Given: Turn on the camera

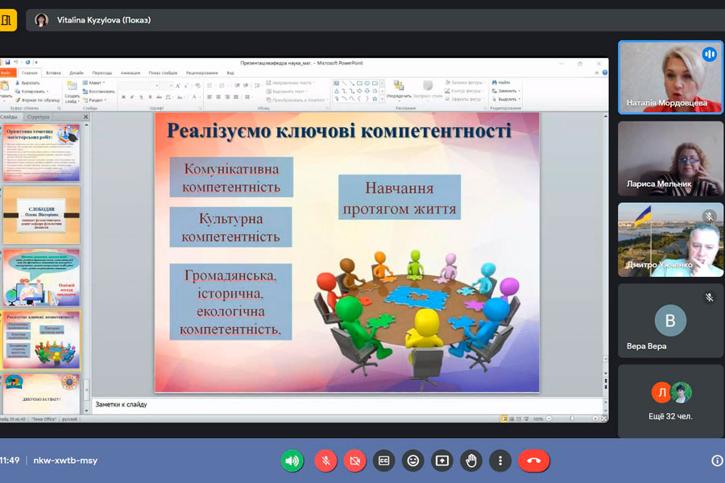Looking at the screenshot, I should click(x=354, y=460).
